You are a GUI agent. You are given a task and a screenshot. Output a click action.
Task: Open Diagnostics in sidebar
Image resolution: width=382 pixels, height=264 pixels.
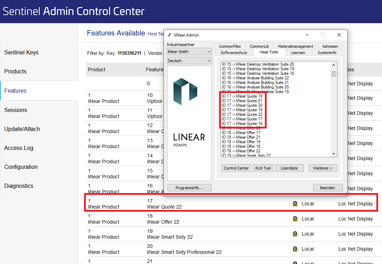pos(19,186)
